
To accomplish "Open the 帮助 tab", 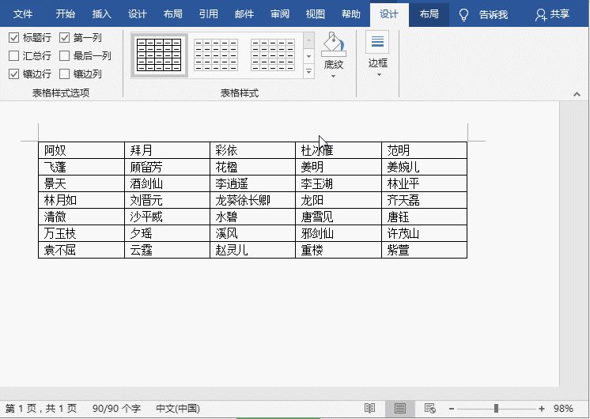I will click(x=350, y=14).
